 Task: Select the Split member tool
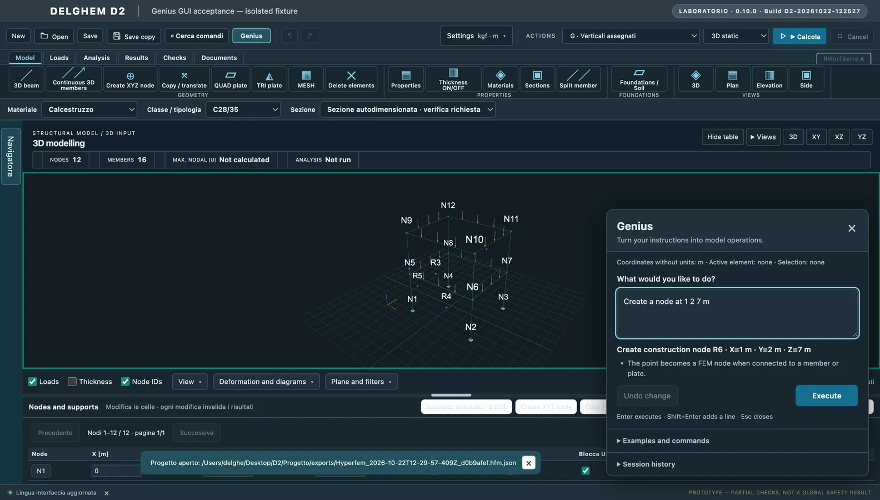click(x=578, y=78)
